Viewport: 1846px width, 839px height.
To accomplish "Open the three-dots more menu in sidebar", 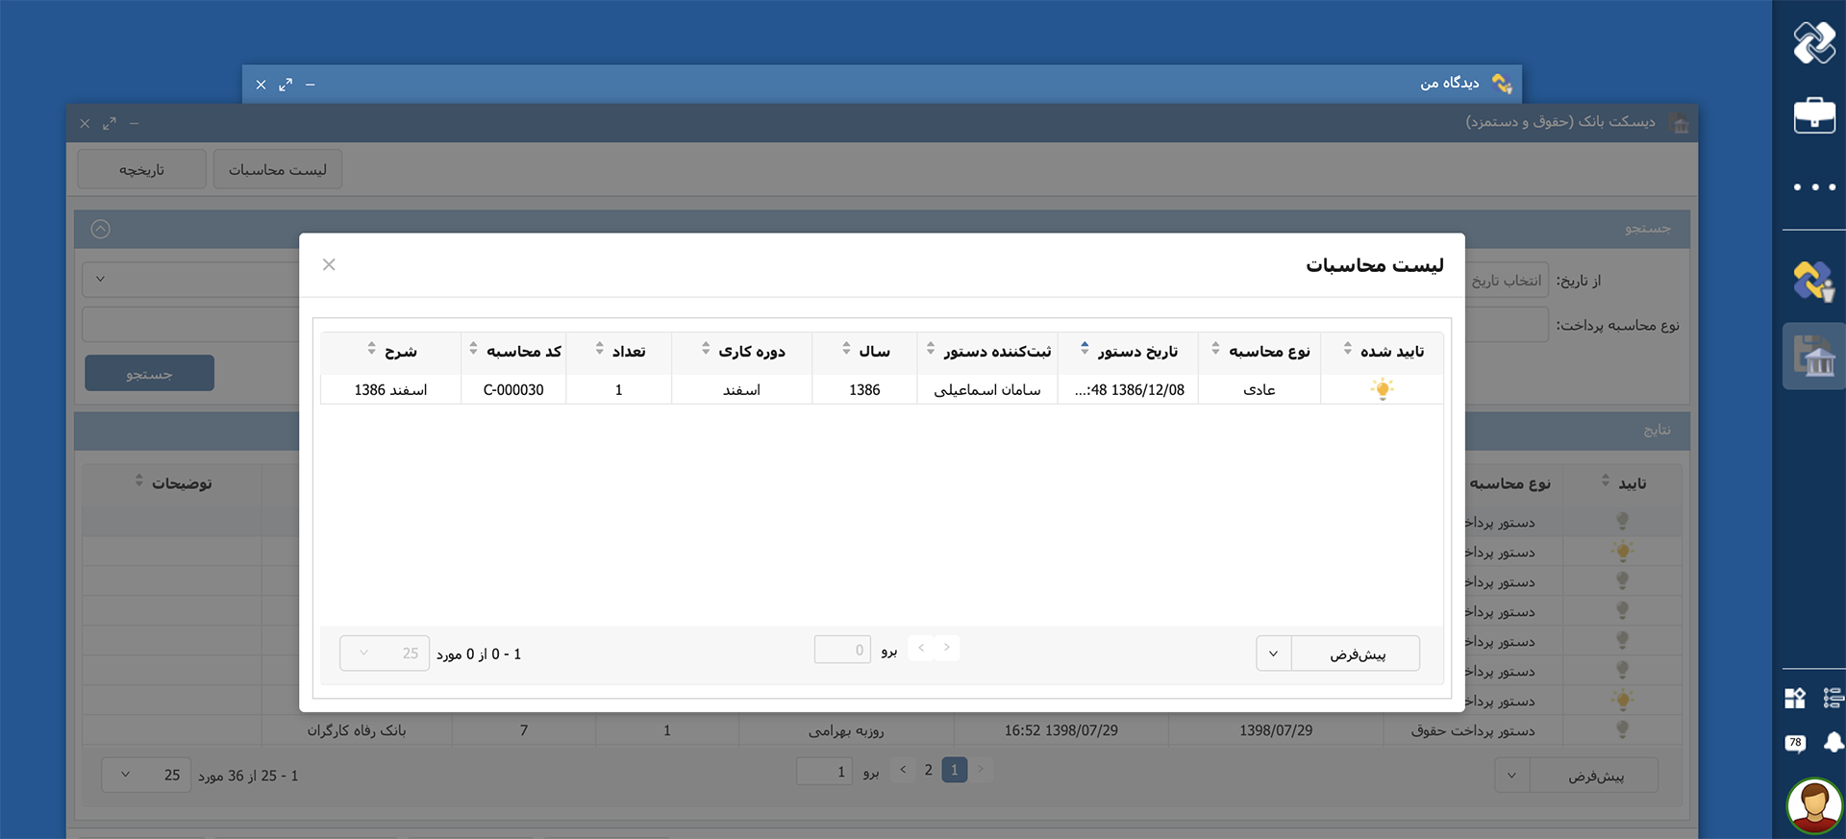I will click(x=1813, y=187).
